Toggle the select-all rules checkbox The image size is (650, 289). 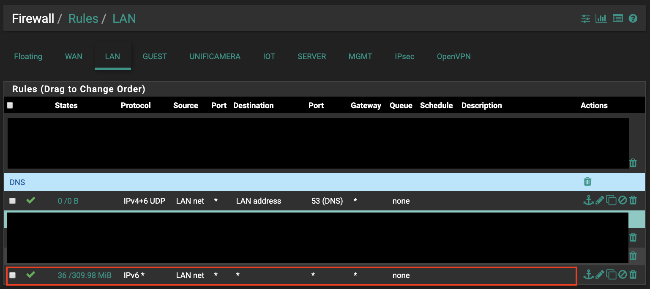pyautogui.click(x=10, y=106)
